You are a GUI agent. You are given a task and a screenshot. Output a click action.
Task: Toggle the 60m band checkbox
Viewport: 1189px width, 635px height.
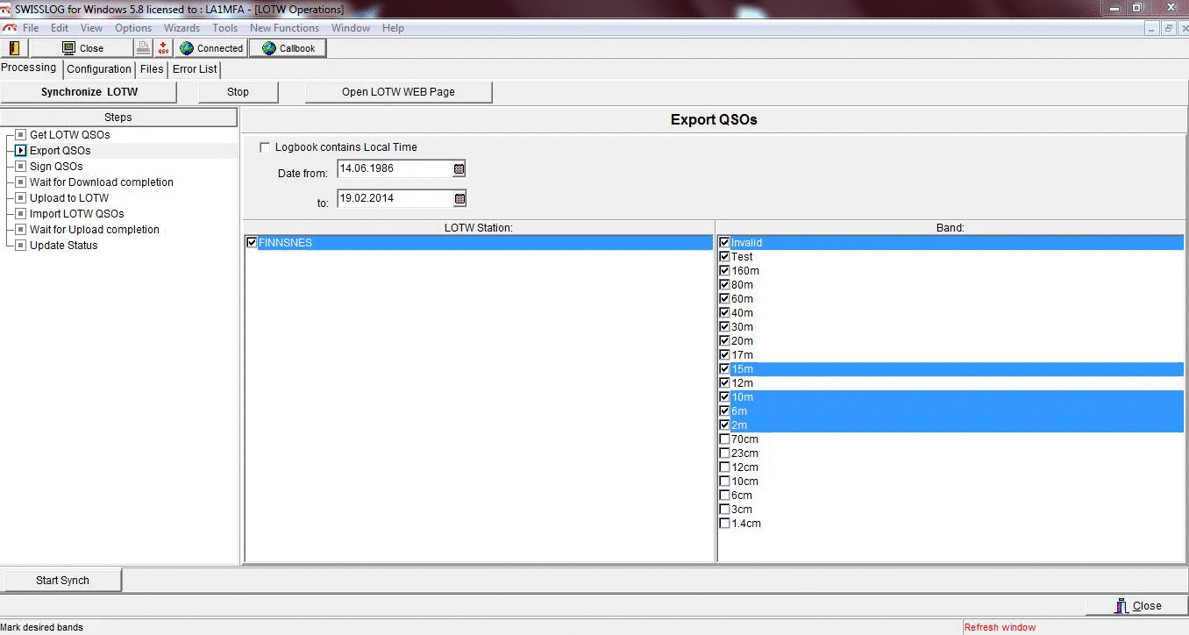click(724, 299)
